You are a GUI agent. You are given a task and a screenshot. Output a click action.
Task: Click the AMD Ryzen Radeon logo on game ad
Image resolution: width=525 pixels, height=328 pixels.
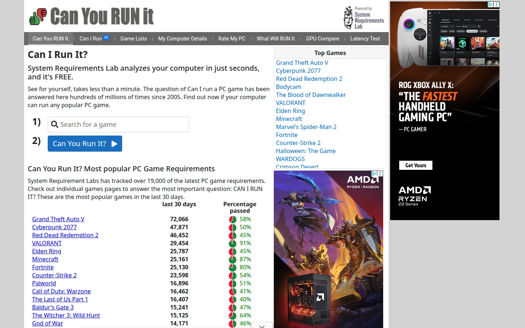[363, 182]
